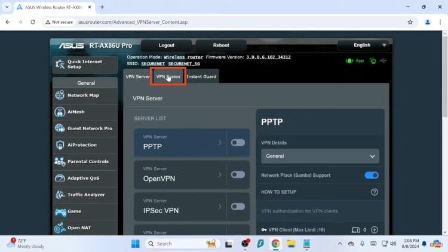Open Network Map in sidebar
This screenshot has width=448, height=252.
(x=85, y=95)
